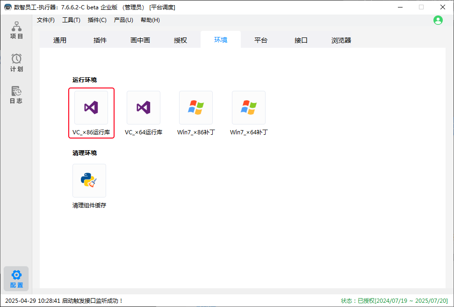Click the 清理环境 section heading
The height and width of the screenshot is (307, 454).
coord(85,153)
